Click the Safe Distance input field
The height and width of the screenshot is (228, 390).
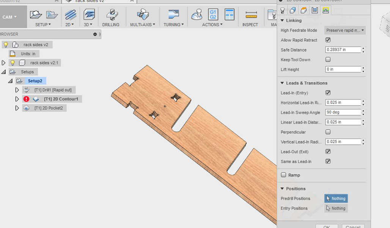pos(343,49)
